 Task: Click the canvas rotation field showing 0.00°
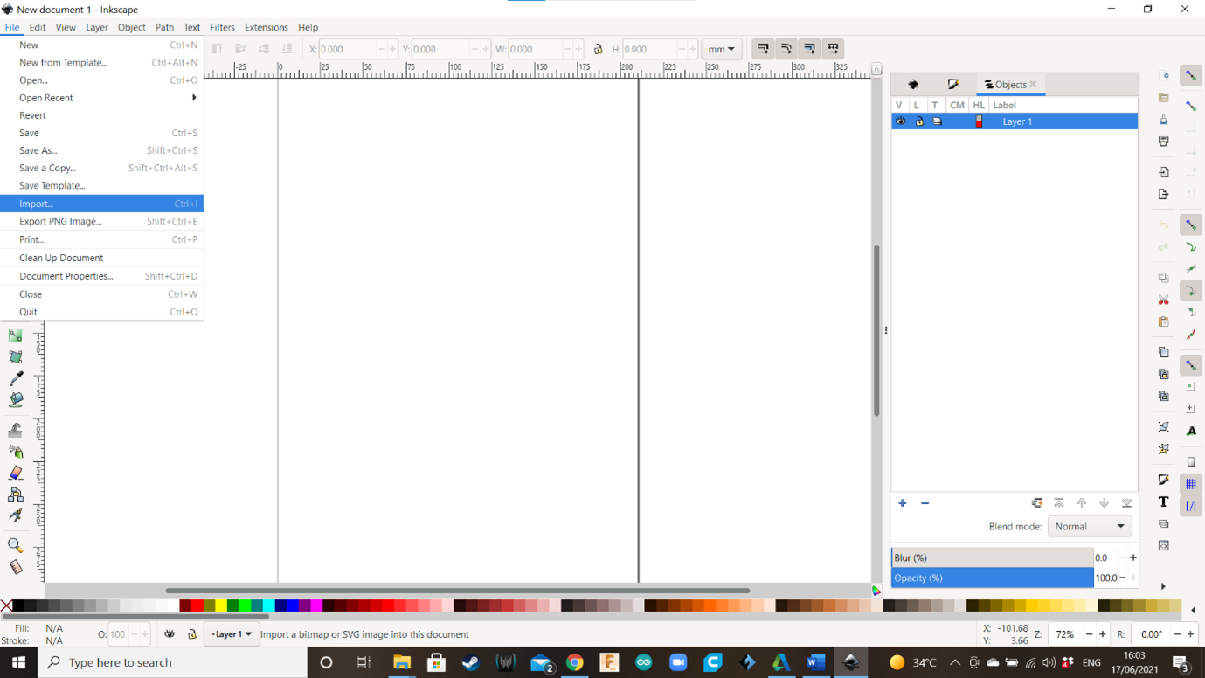point(1152,634)
